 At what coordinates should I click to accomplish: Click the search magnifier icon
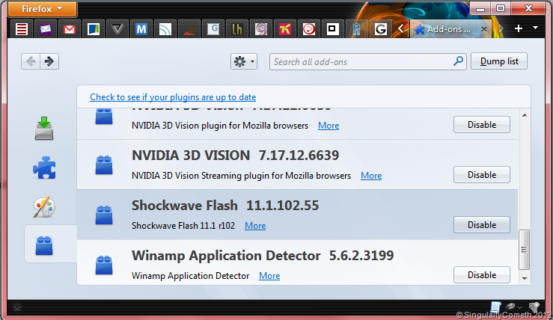point(458,61)
